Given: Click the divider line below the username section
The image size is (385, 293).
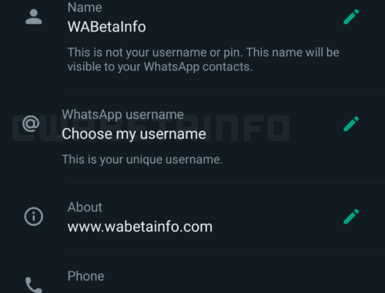Looking at the screenshot, I should point(226,182).
